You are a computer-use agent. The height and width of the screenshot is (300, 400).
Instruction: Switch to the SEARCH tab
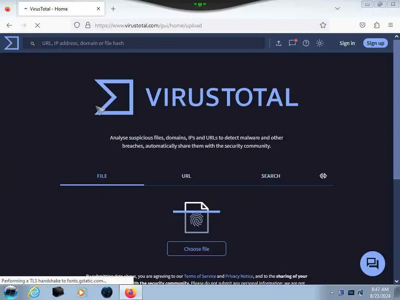pos(271,176)
